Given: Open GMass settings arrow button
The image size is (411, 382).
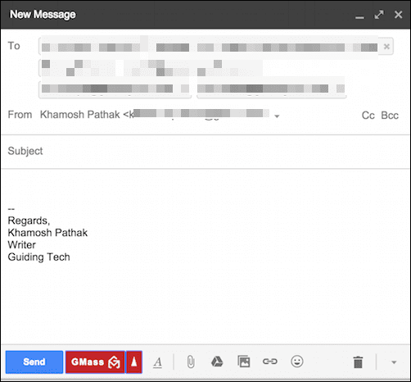Looking at the screenshot, I should point(134,362).
